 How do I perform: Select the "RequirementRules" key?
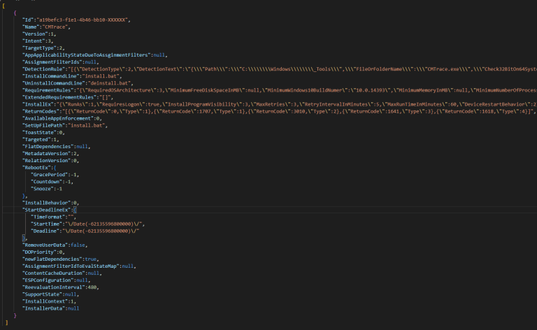coord(48,90)
